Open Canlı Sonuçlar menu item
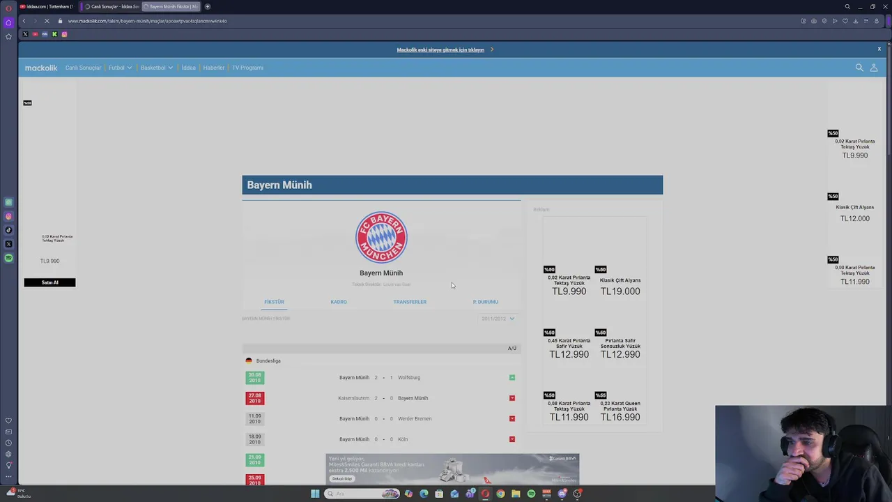 (x=83, y=68)
